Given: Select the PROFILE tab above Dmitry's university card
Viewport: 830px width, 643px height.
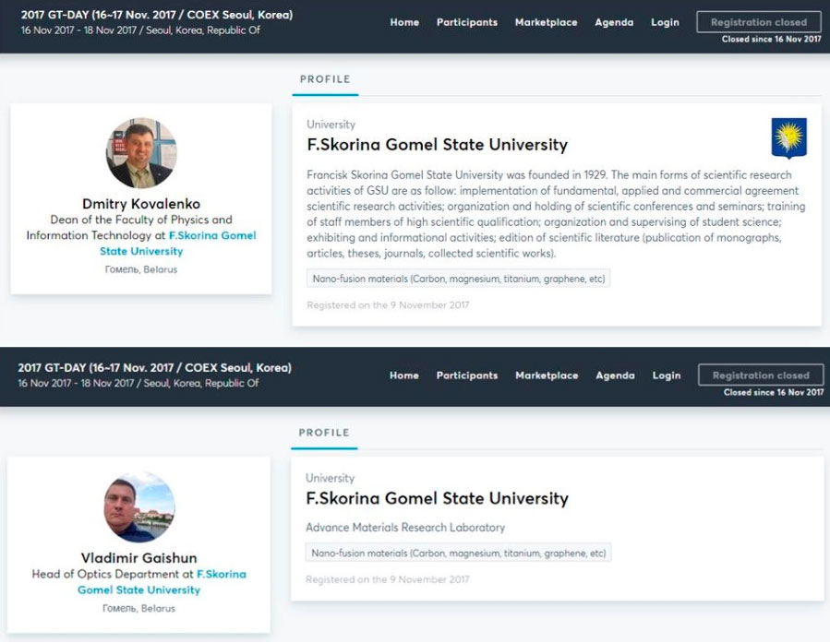Looking at the screenshot, I should pyautogui.click(x=325, y=79).
